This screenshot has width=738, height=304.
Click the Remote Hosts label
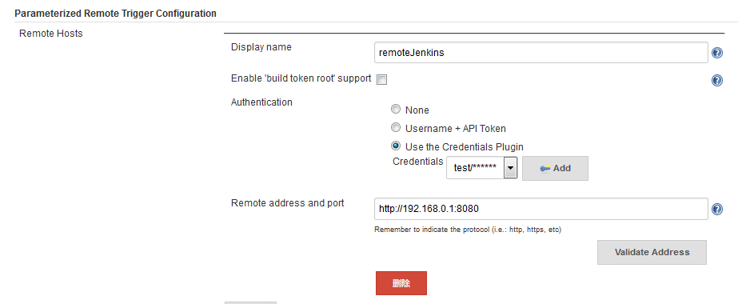[x=51, y=34]
